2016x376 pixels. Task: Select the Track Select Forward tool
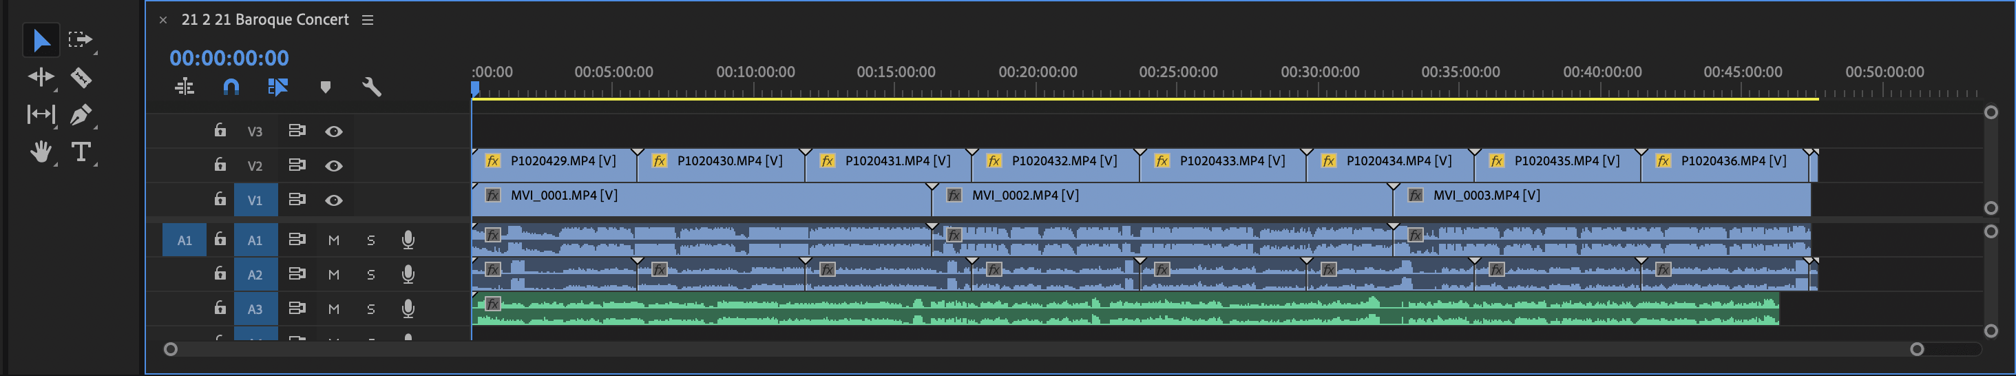(80, 39)
